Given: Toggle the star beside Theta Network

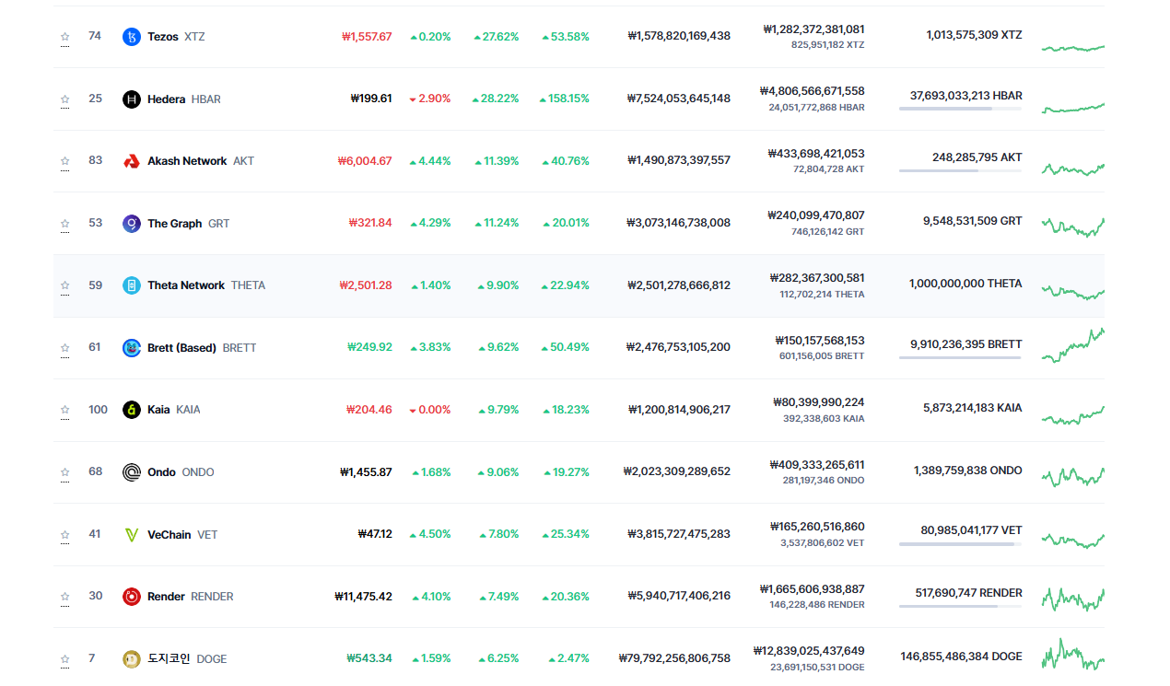Looking at the screenshot, I should (x=65, y=285).
